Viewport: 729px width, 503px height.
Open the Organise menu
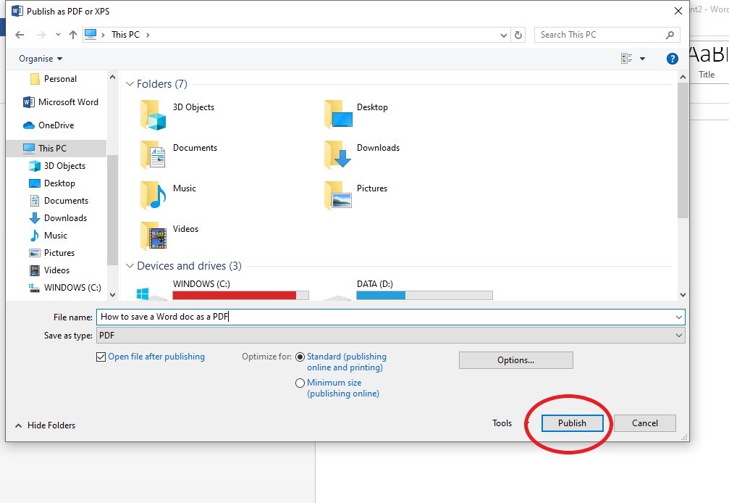[x=38, y=58]
